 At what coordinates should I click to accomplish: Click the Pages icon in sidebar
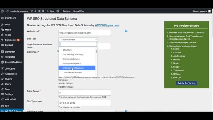2,35
